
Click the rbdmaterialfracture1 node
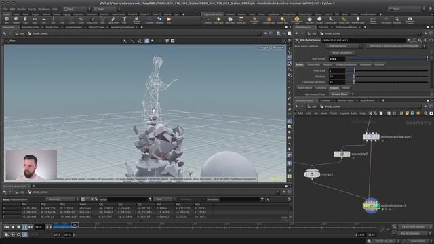[x=371, y=137]
